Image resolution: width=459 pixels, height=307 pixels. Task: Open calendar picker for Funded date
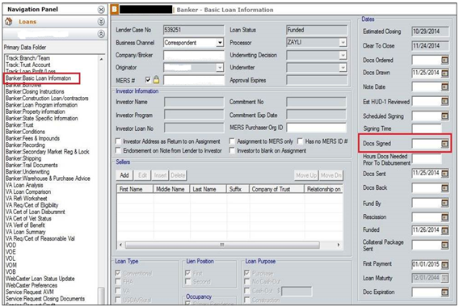click(x=444, y=230)
